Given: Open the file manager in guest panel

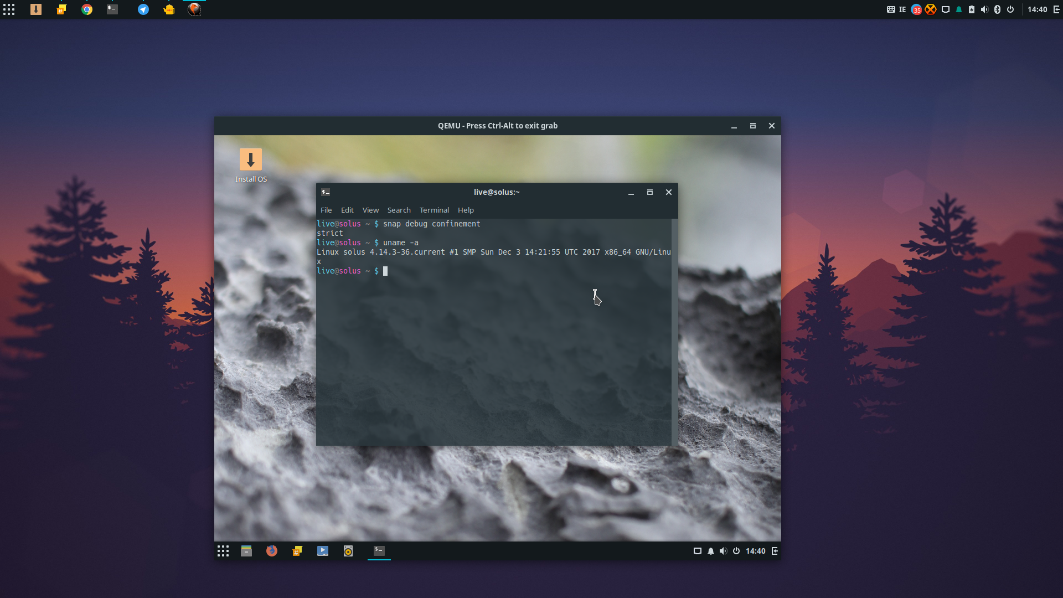Looking at the screenshot, I should [x=246, y=551].
